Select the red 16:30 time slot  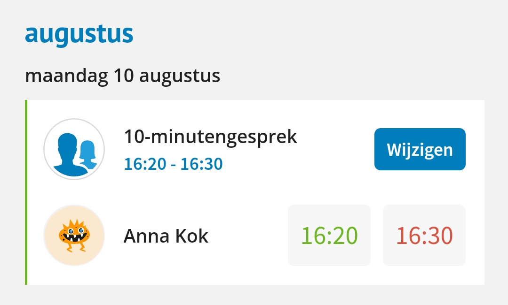coord(424,235)
